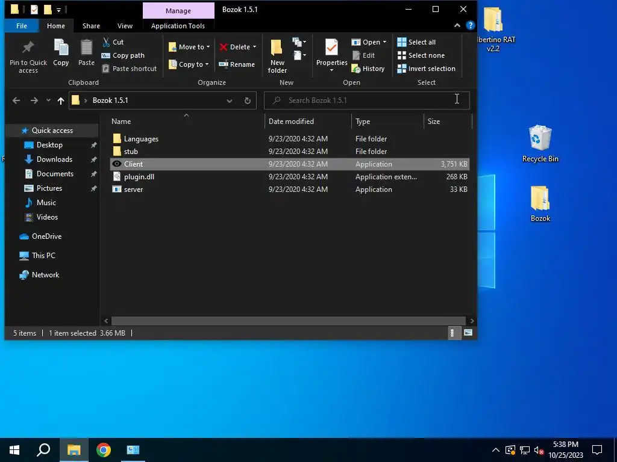Viewport: 617px width, 462px height.
Task: Select Quick access in navigation pane
Action: tap(52, 131)
